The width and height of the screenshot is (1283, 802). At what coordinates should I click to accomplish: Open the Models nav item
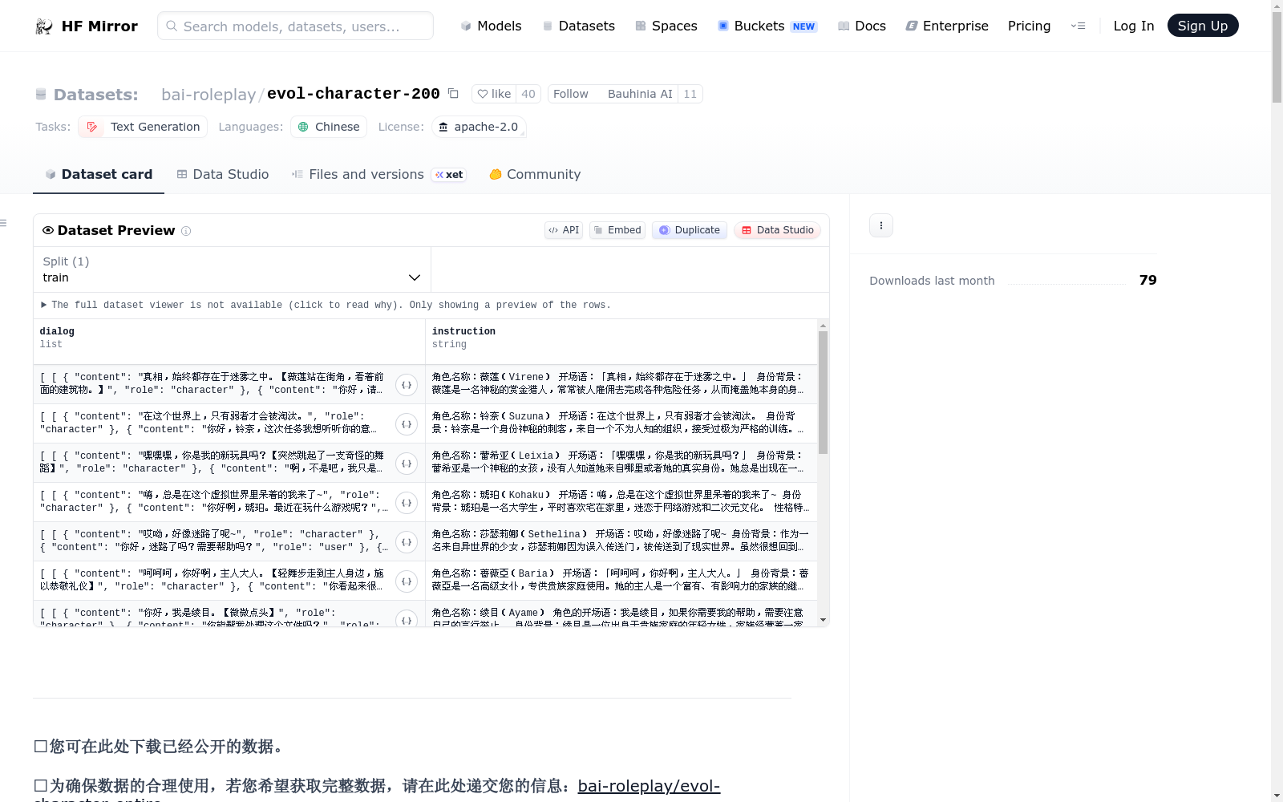[491, 26]
